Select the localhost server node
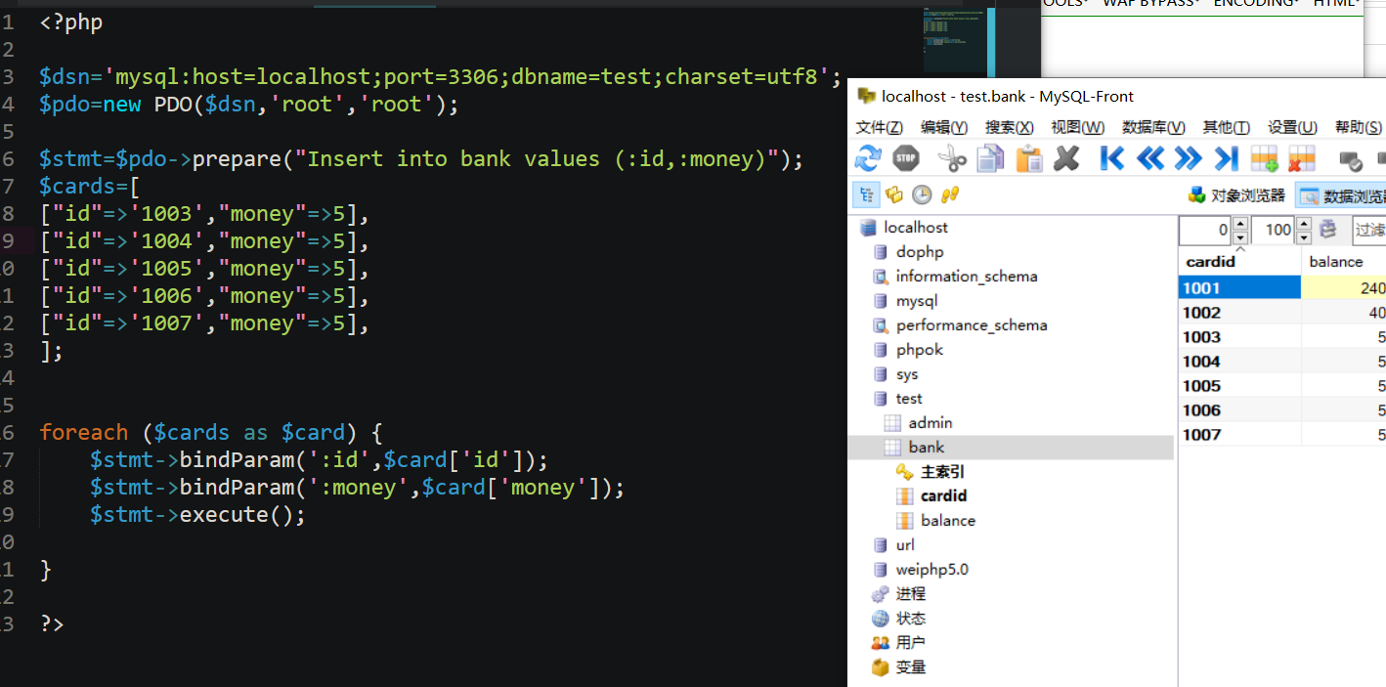 916,227
